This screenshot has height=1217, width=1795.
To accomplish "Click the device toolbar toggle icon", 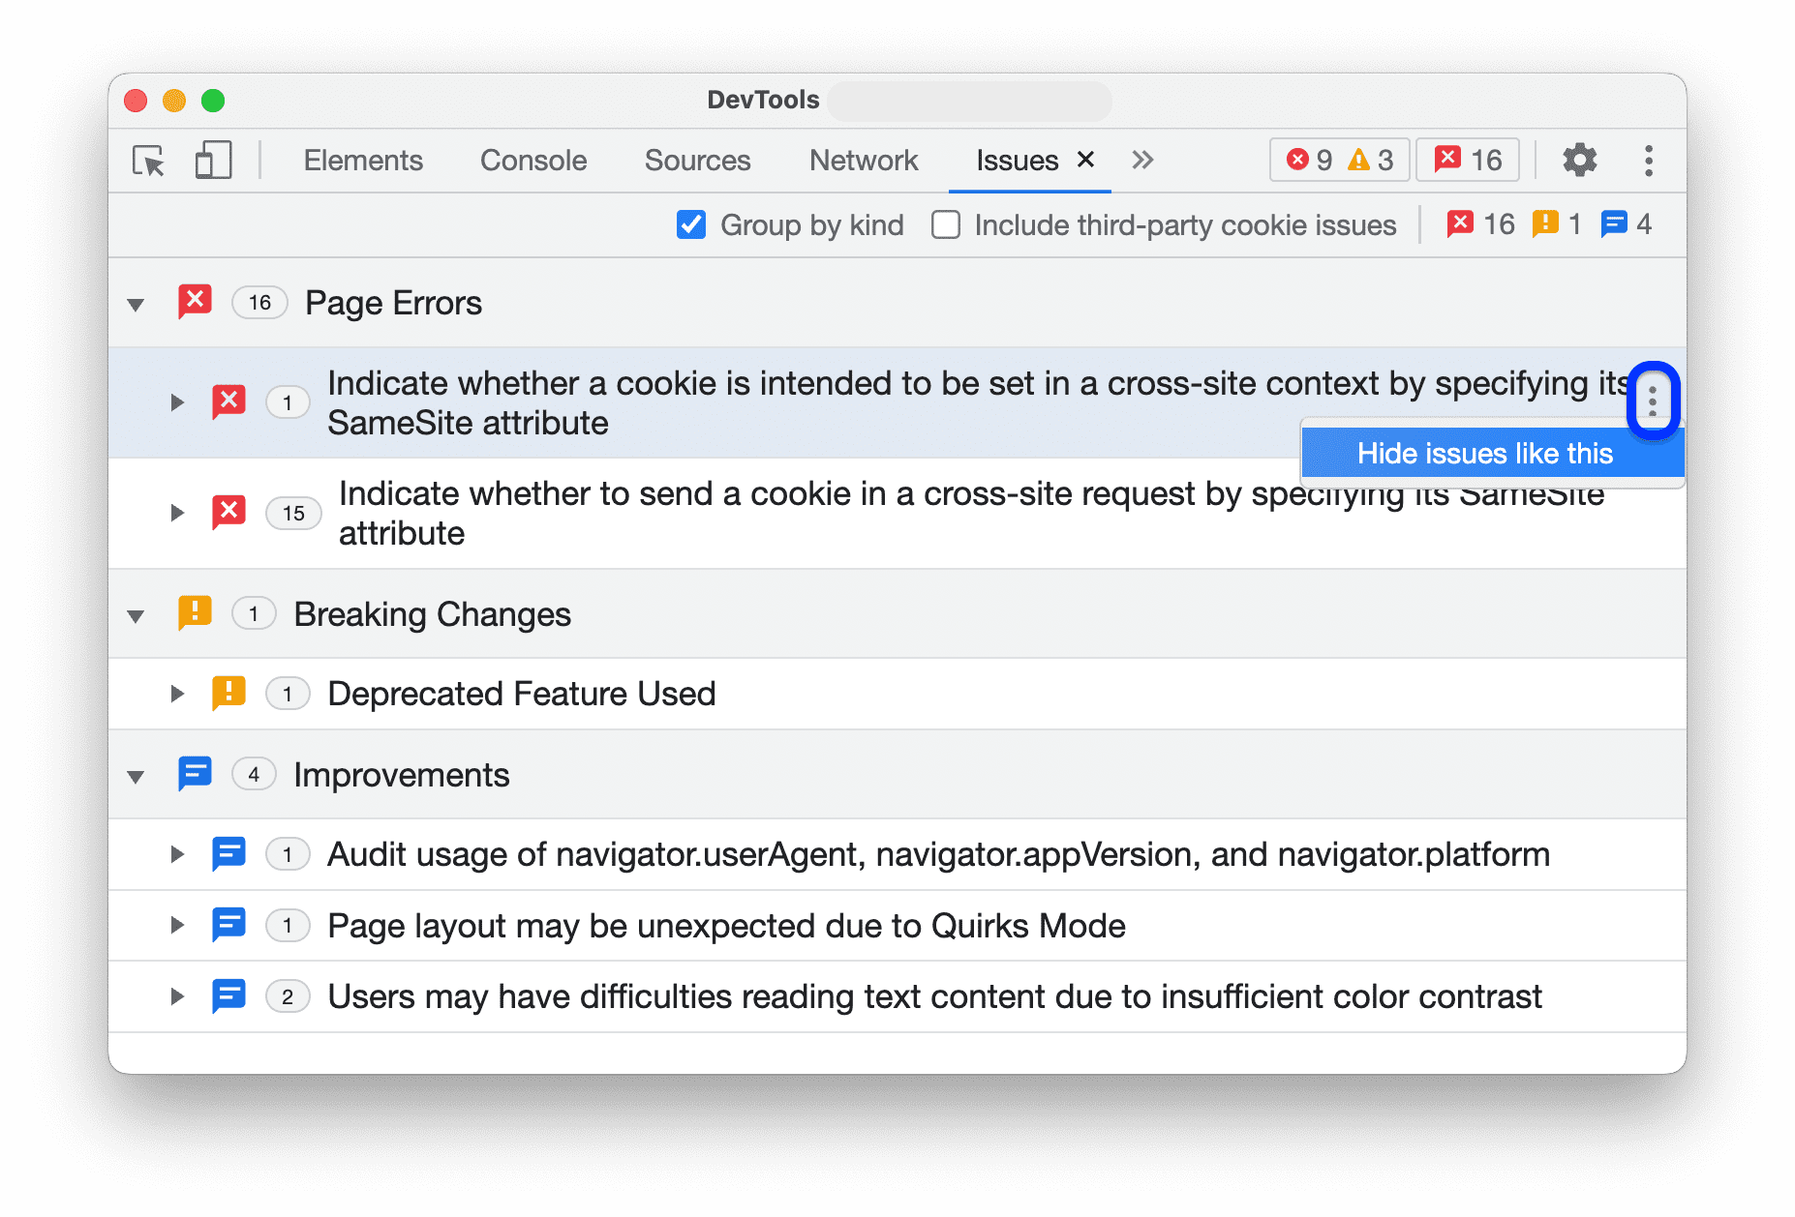I will [x=212, y=160].
